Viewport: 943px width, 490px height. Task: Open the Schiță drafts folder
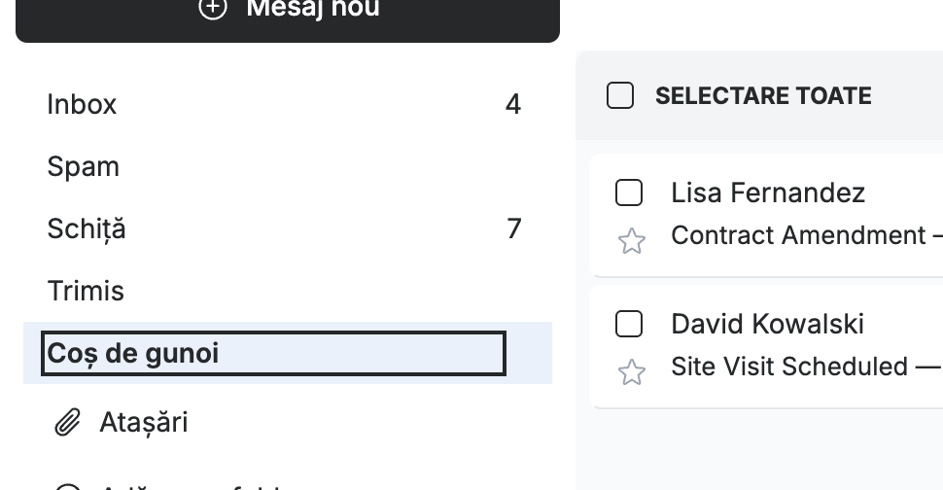coord(288,228)
